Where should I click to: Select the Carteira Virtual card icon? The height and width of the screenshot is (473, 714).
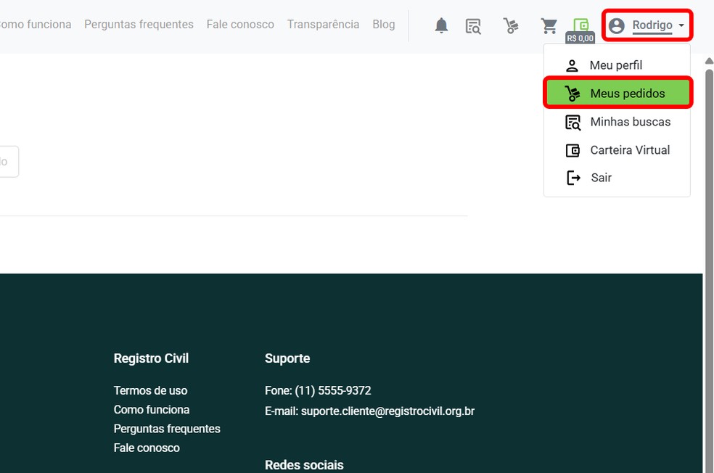tap(573, 150)
